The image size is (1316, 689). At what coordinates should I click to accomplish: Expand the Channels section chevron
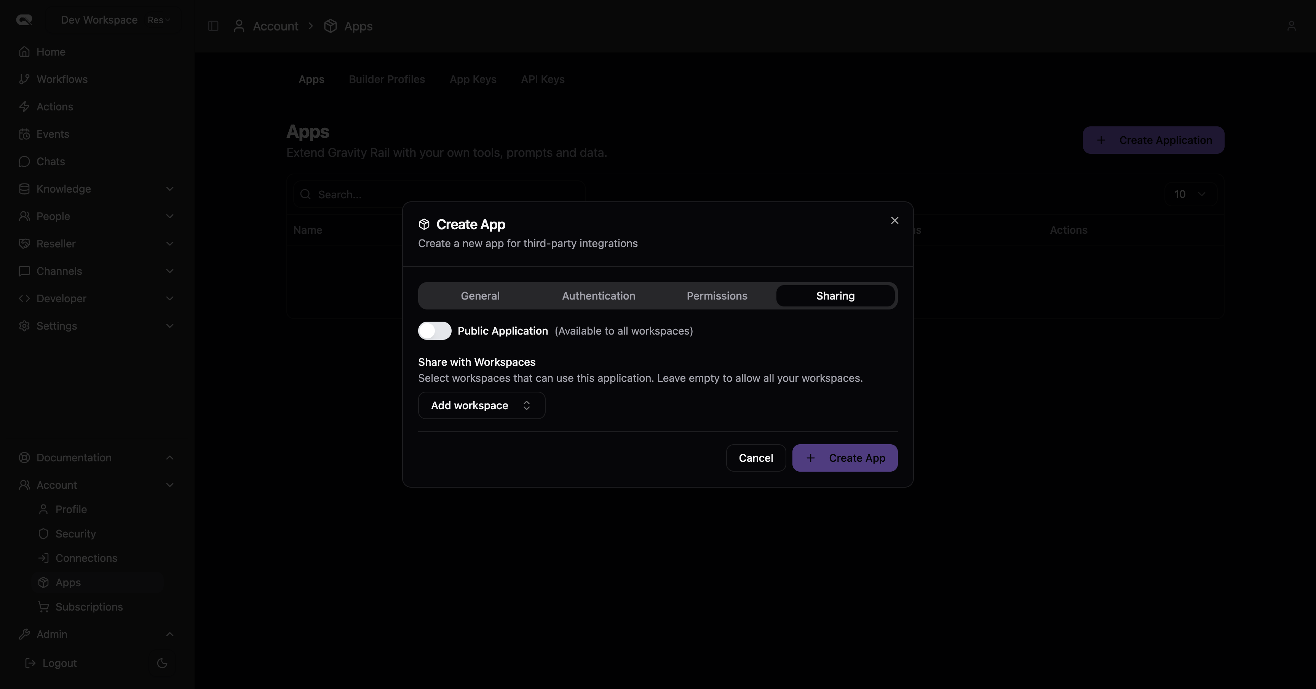[x=169, y=271]
